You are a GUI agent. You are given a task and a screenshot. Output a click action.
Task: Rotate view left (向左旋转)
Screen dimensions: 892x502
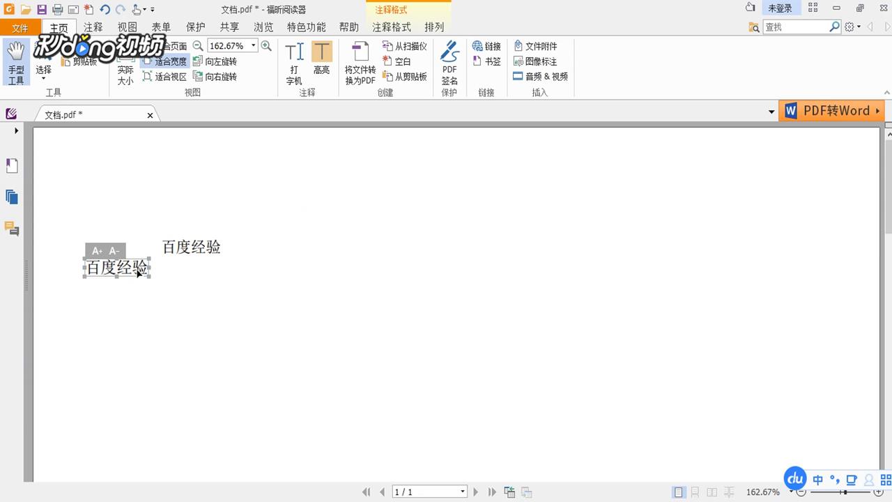[x=215, y=61]
